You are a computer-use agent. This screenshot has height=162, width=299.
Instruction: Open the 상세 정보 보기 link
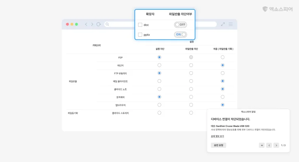(x=218, y=136)
